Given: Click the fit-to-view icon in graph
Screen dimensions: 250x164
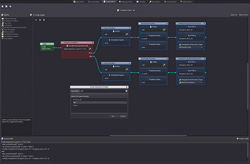Looking at the screenshot, I should [x=40, y=20].
